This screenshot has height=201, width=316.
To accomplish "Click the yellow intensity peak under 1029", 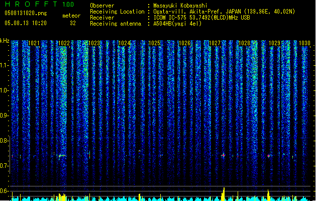I will pyautogui.click(x=268, y=195).
